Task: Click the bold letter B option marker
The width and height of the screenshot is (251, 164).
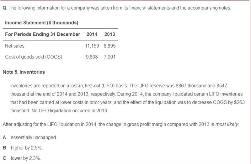Action: pos(4,148)
